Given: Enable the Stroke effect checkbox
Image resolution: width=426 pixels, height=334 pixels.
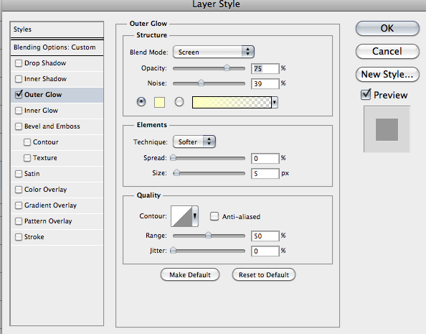Looking at the screenshot, I should tap(19, 237).
